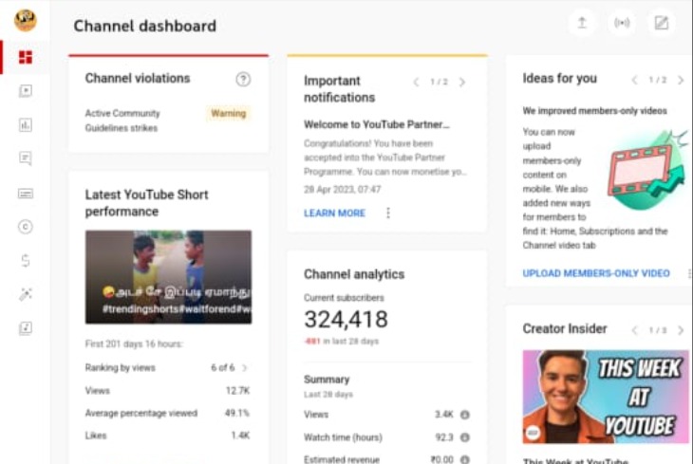Open the Welcome to YouTube Partner notification

[377, 124]
